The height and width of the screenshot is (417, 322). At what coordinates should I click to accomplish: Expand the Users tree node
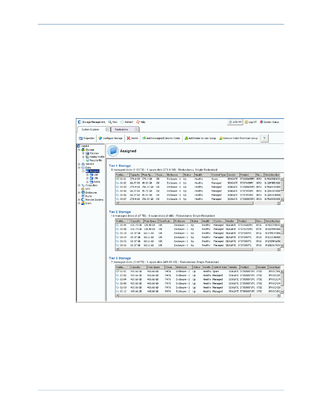pos(79,203)
